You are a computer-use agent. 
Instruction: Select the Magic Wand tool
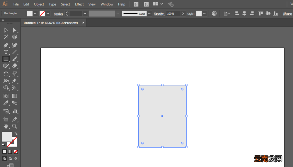coord(6,37)
